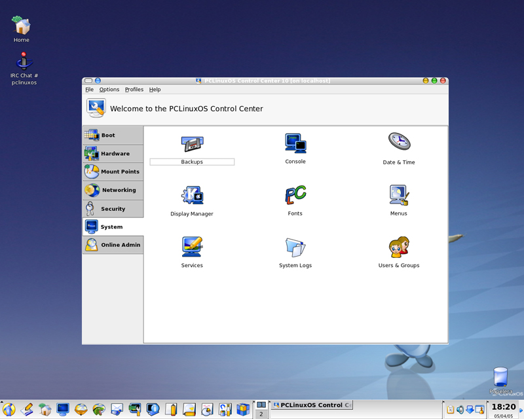Open the Services icon
The width and height of the screenshot is (524, 419).
click(x=192, y=247)
